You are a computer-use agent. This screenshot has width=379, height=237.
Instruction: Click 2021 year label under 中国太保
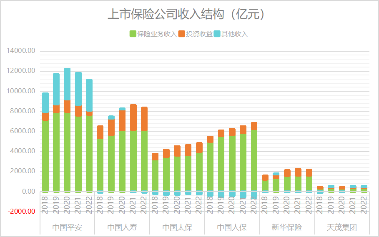[188, 205]
